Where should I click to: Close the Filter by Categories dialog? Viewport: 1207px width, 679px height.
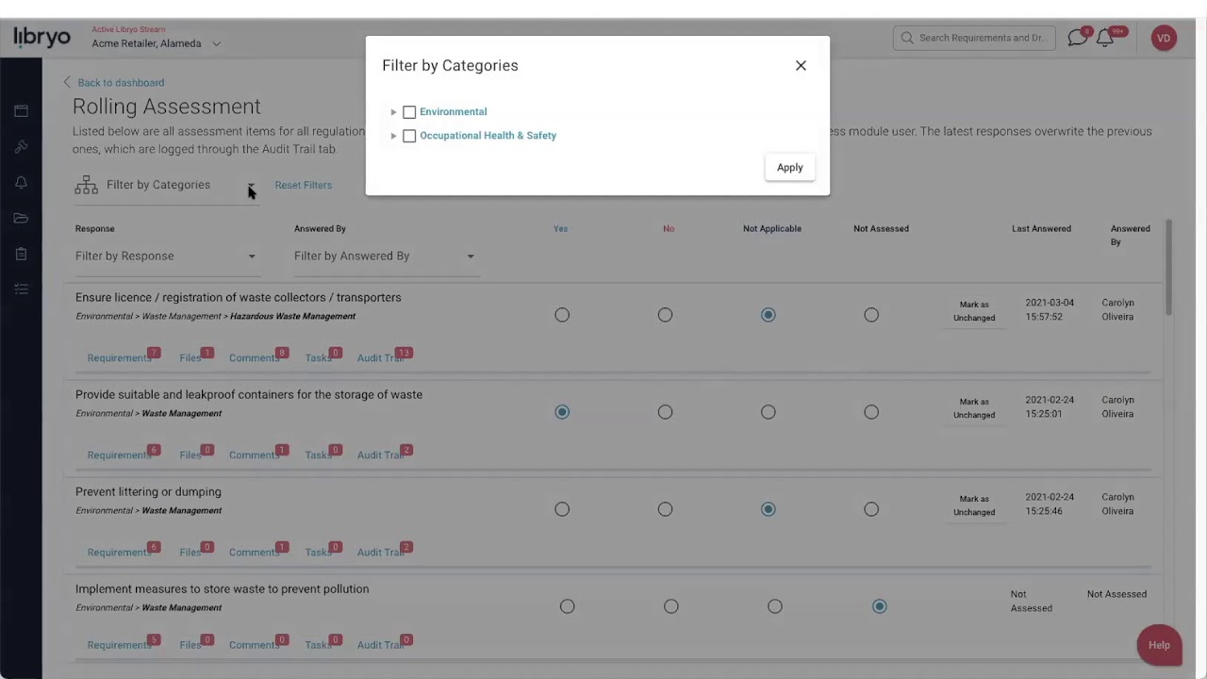[x=801, y=65]
